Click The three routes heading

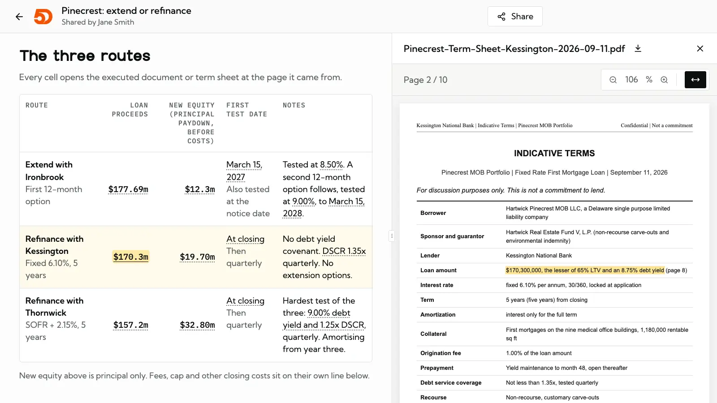(85, 56)
